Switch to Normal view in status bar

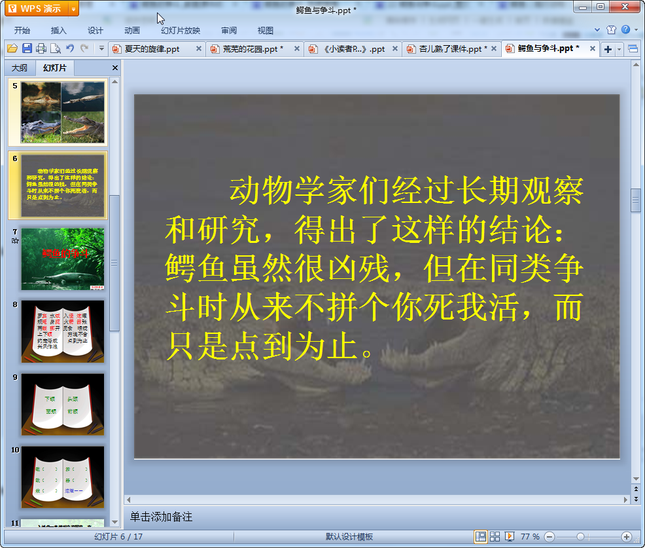tap(481, 537)
